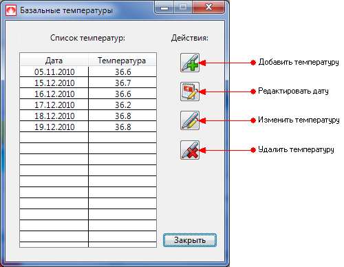Select the row dated 17.12.2010
Screen dimensions: 344x267
point(88,105)
